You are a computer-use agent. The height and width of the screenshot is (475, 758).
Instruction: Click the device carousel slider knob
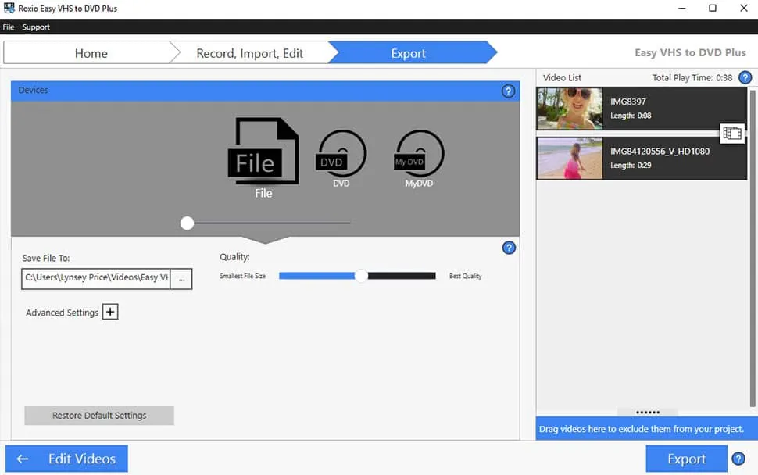point(187,223)
